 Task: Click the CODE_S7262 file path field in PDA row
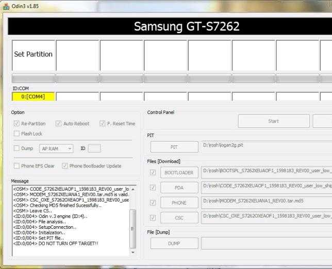pos(267,188)
